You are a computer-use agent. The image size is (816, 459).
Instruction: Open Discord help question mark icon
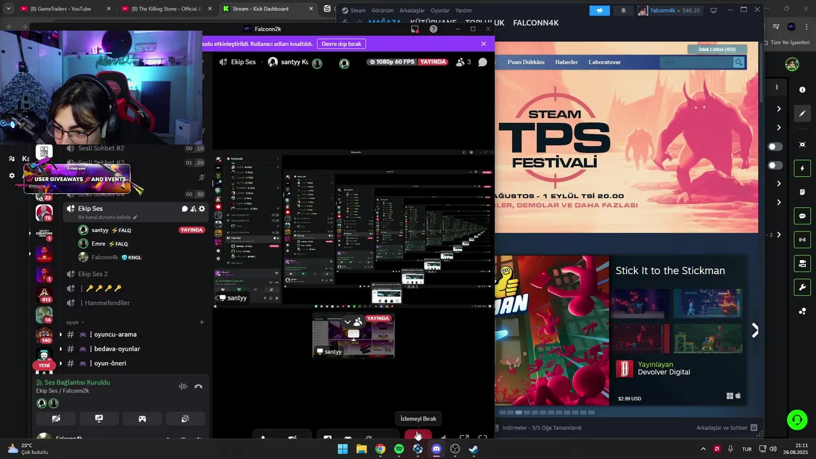(x=433, y=29)
